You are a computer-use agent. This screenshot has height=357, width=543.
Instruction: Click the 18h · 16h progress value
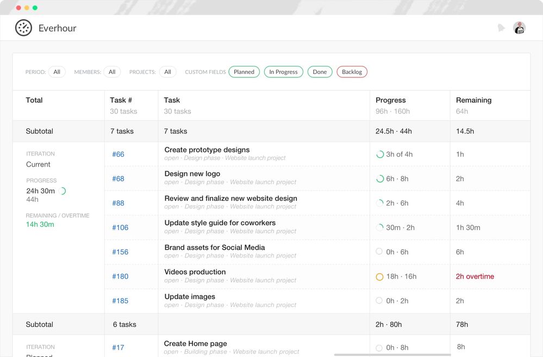point(401,276)
